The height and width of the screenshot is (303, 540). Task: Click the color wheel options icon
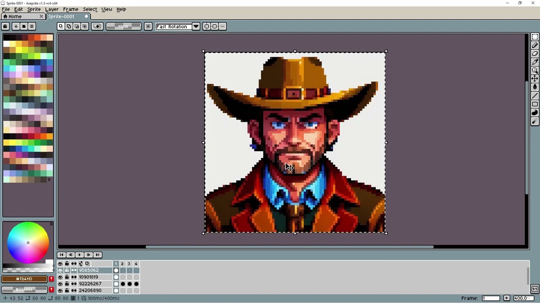click(51, 224)
